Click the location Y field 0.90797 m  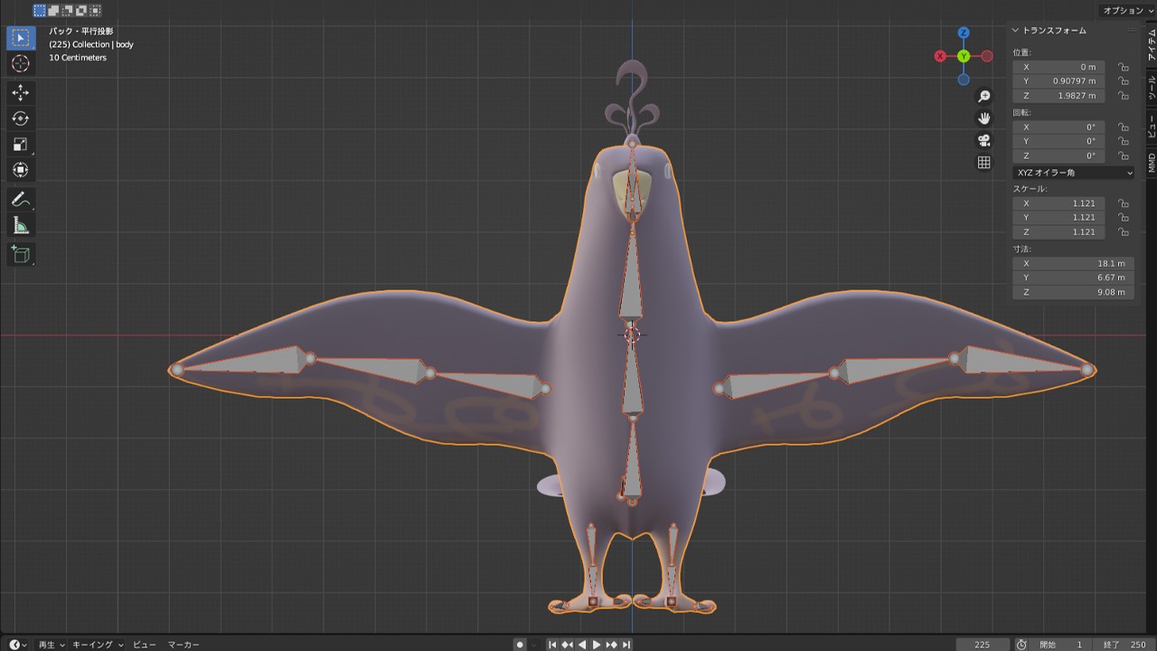1058,81
